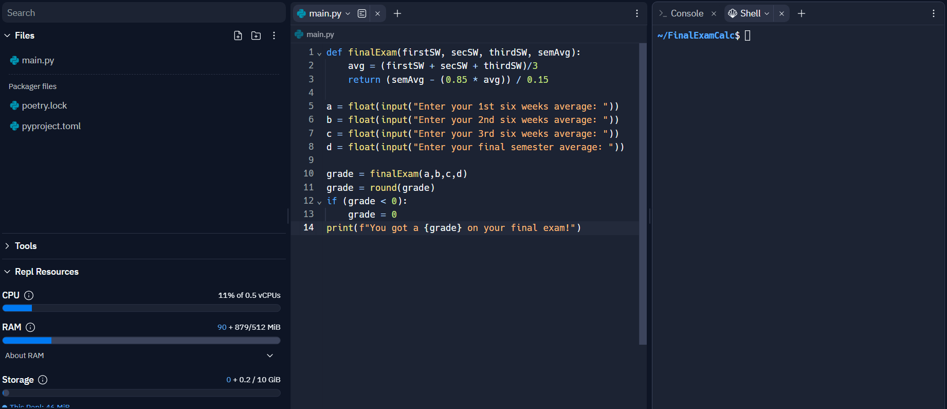This screenshot has width=947, height=409.
Task: Open the editor pane three-dot menu
Action: [637, 13]
